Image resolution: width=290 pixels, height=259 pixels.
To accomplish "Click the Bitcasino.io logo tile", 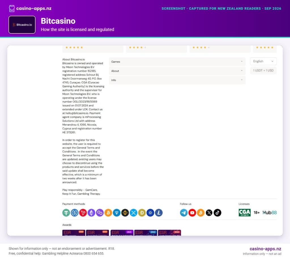I will coord(22,25).
